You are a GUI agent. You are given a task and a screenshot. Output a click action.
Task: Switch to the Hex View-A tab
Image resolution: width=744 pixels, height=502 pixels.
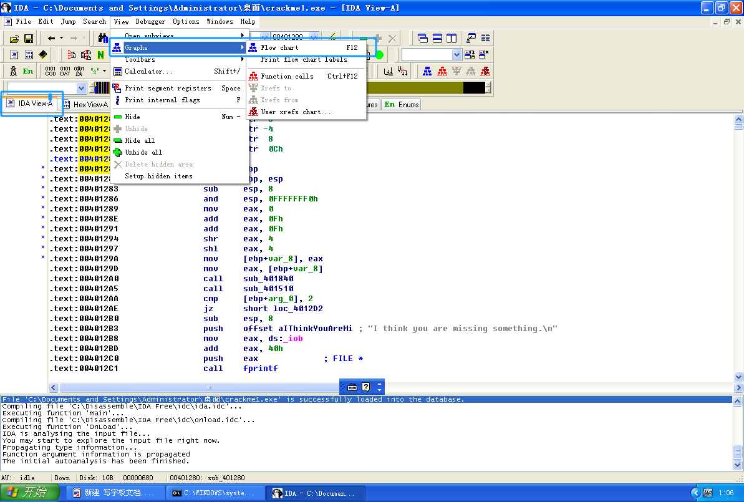86,104
